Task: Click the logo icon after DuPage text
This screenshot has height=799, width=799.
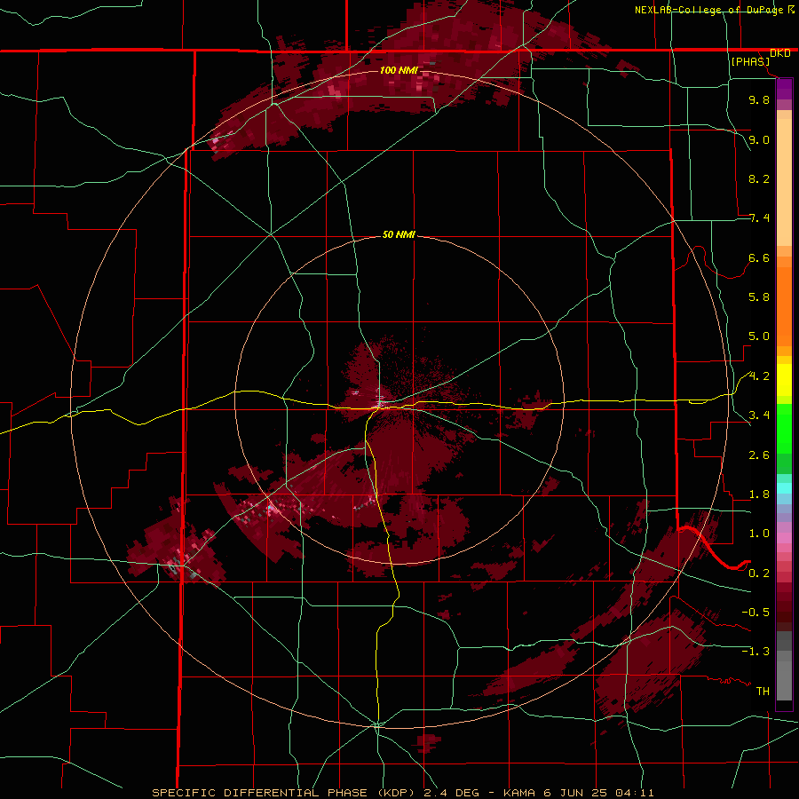Action: pos(791,10)
